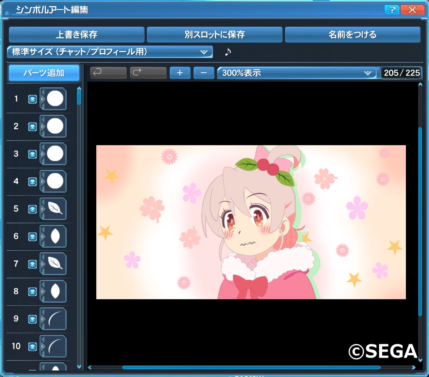Open the 標準サイズ size dropdown
Viewport: 429px width, 377px height.
click(110, 52)
